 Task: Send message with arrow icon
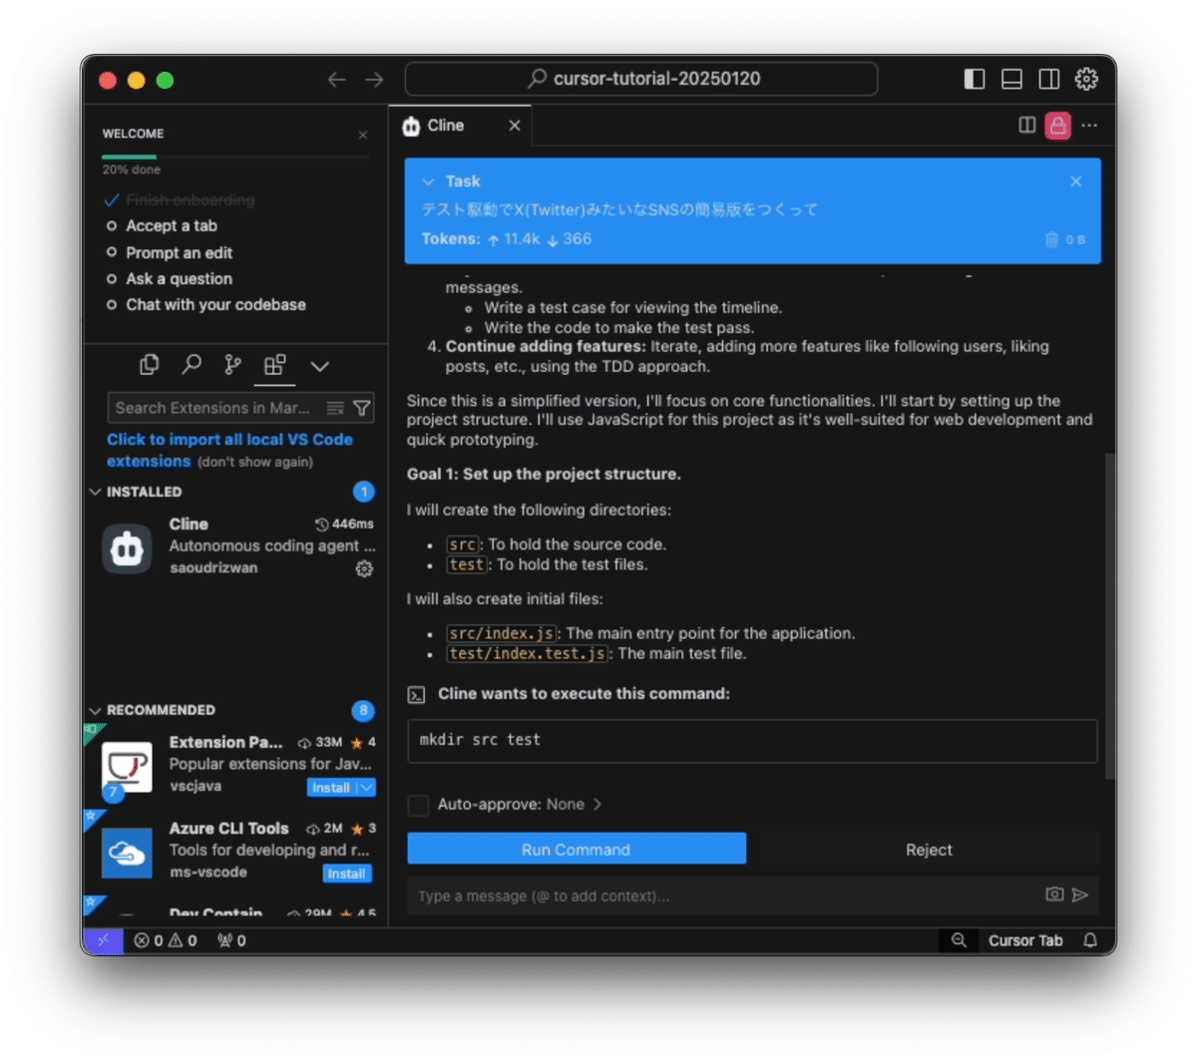tap(1080, 894)
